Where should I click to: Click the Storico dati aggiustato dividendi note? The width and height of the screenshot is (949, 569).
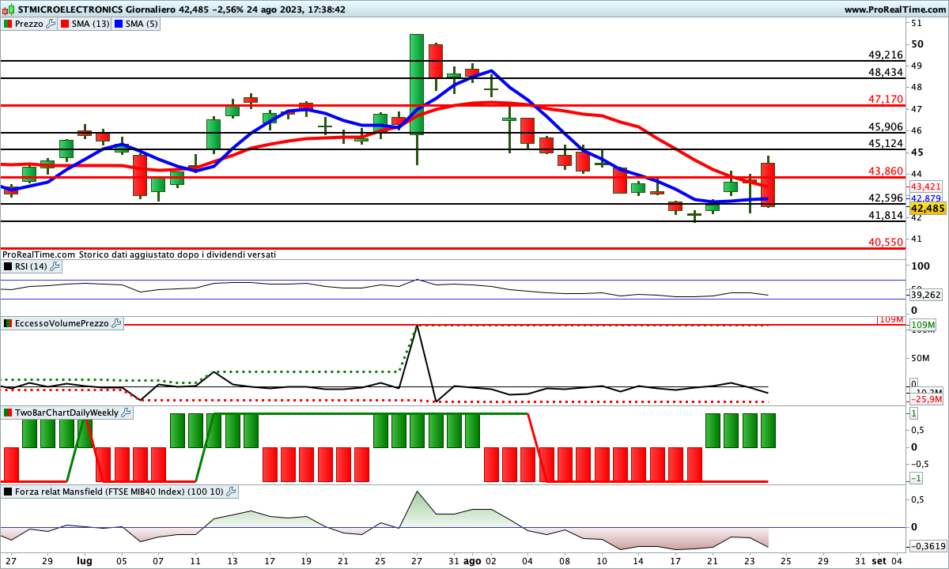(x=177, y=254)
